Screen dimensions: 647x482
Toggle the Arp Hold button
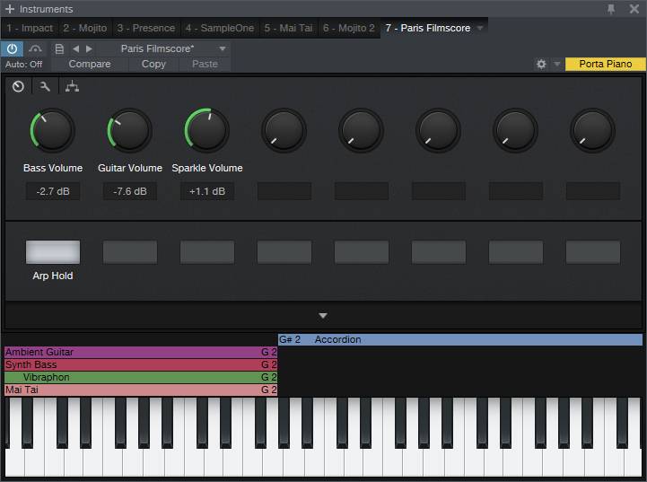[53, 252]
